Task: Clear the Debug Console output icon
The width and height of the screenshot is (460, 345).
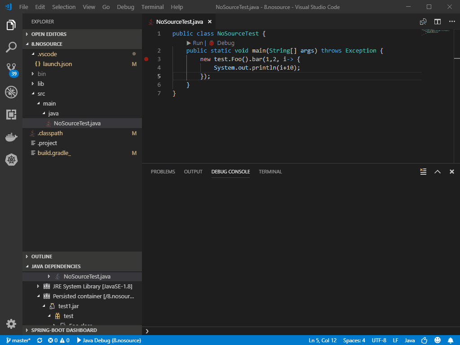Action: [x=423, y=171]
